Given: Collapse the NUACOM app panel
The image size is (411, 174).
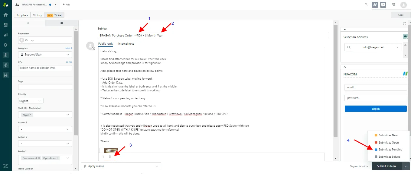Looking at the screenshot, I should (x=345, y=67).
